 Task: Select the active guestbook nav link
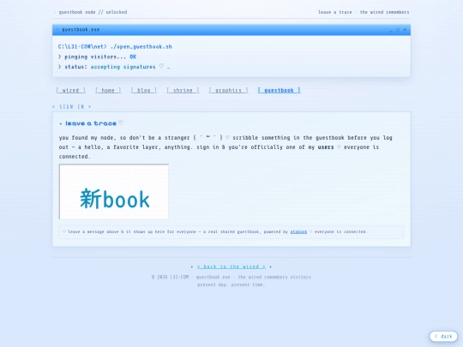[279, 90]
